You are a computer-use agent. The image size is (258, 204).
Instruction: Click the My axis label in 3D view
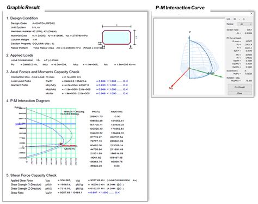(171, 88)
